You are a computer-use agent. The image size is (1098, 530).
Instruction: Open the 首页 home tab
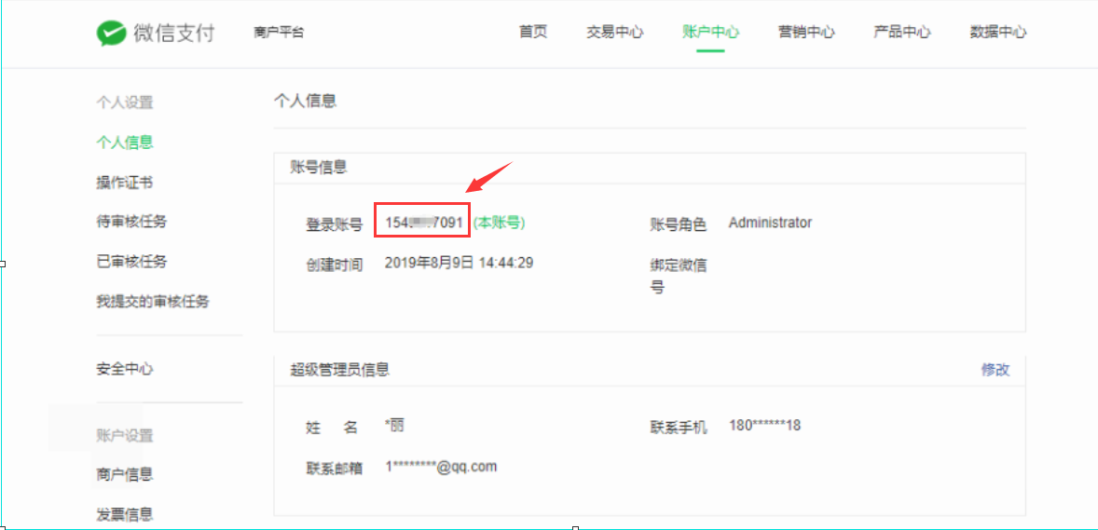point(533,32)
